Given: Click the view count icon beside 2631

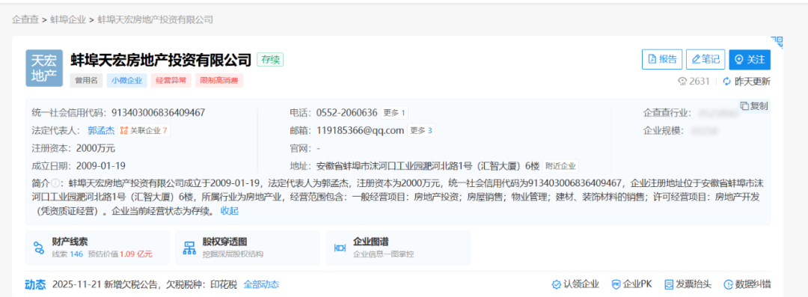Looking at the screenshot, I should [x=683, y=81].
